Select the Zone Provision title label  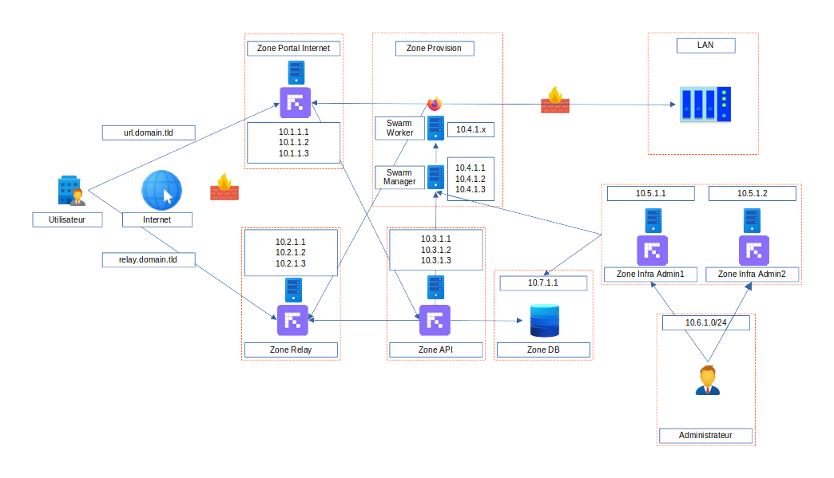pos(434,49)
